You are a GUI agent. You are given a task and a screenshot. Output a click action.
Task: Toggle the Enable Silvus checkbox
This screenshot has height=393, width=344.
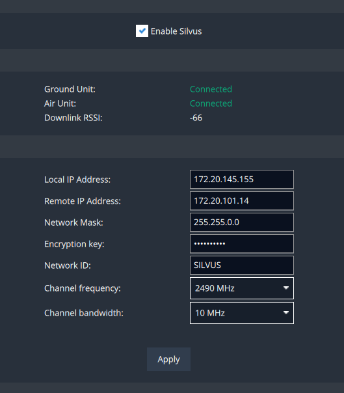pos(142,31)
